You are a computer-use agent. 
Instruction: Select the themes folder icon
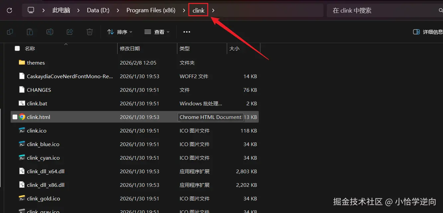[x=22, y=63]
